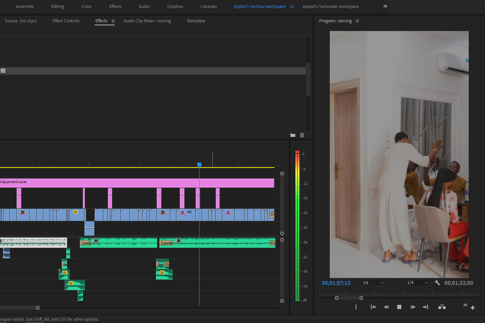Click the trash icon in Effects panel

[302, 135]
